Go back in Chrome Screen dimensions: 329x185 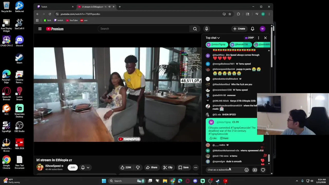(38, 14)
